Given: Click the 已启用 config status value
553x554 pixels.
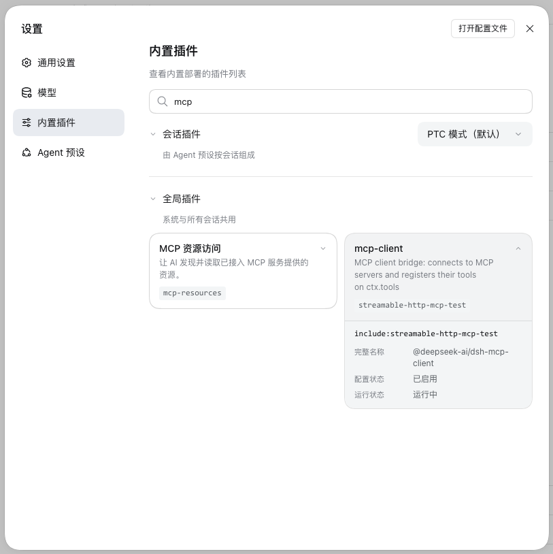Looking at the screenshot, I should click(425, 379).
